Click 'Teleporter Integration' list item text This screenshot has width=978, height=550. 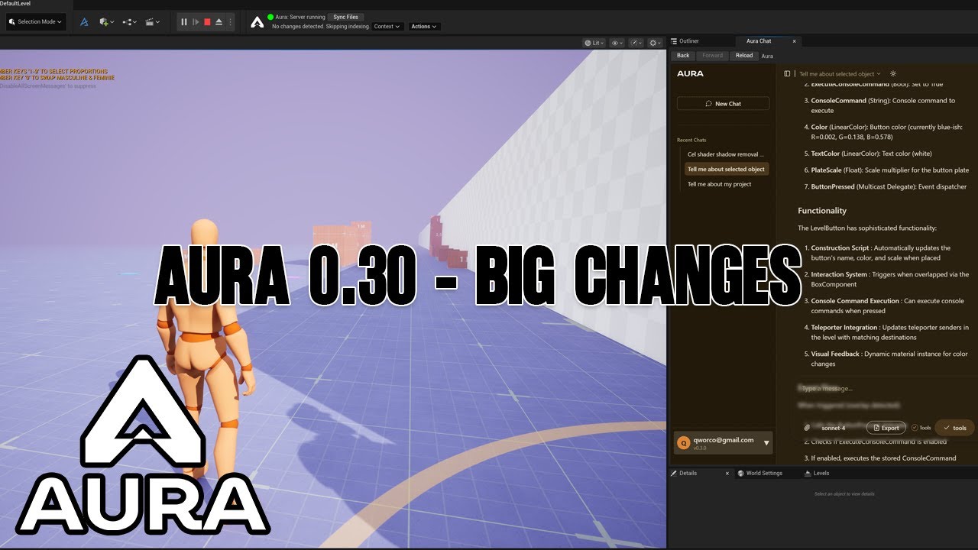pyautogui.click(x=844, y=328)
